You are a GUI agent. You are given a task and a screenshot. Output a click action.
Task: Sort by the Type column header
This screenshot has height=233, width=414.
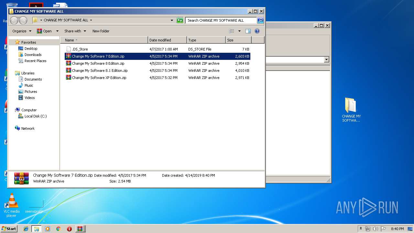pos(206,40)
